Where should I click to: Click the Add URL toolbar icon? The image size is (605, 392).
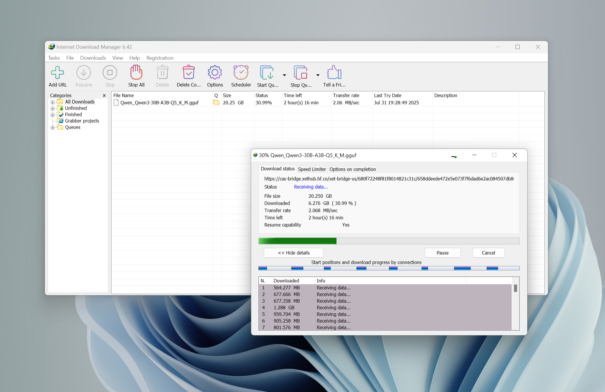pos(58,72)
